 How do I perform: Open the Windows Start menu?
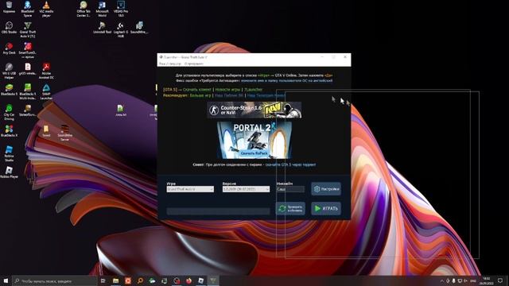pyautogui.click(x=6, y=280)
